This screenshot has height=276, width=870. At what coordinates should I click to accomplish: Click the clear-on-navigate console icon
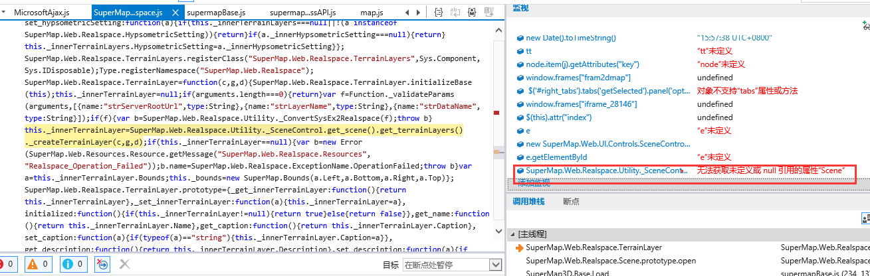(103, 264)
